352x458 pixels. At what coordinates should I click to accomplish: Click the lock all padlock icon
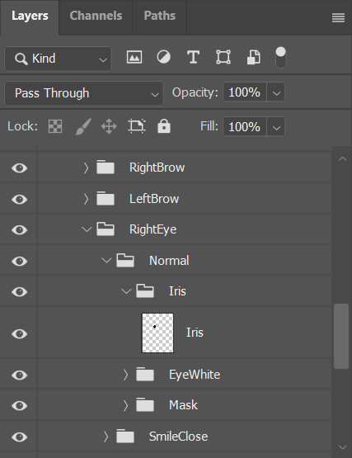(x=164, y=126)
